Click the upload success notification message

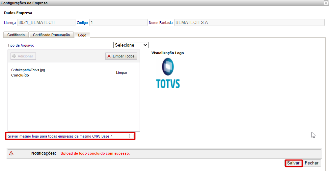[x=95, y=153]
